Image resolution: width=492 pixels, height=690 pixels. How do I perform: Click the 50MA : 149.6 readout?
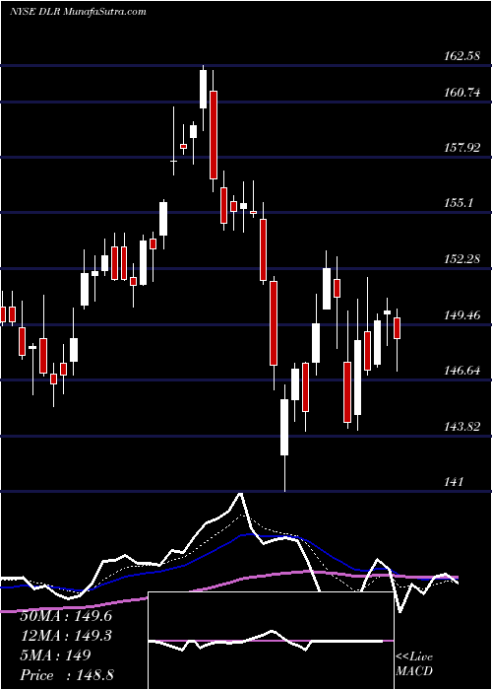(66, 616)
